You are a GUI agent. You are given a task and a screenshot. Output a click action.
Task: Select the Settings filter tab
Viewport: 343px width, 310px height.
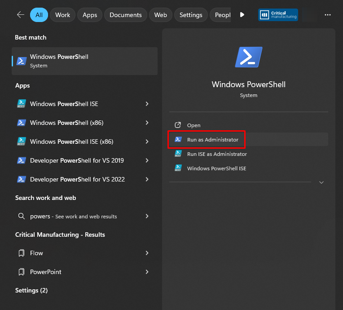pyautogui.click(x=191, y=15)
